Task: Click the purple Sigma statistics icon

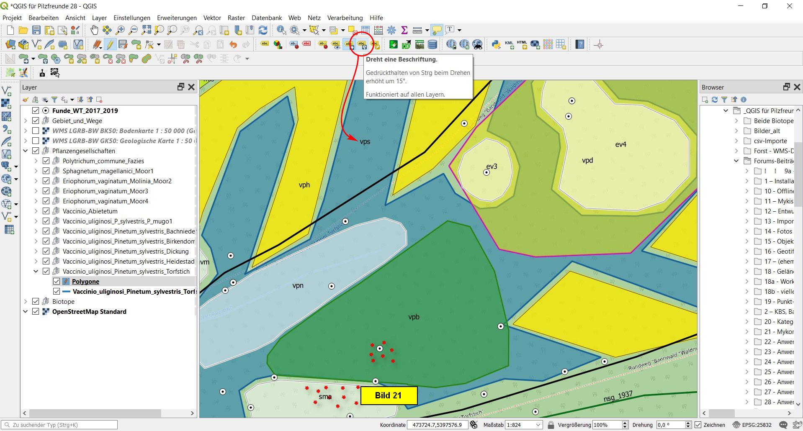Action: click(x=404, y=30)
